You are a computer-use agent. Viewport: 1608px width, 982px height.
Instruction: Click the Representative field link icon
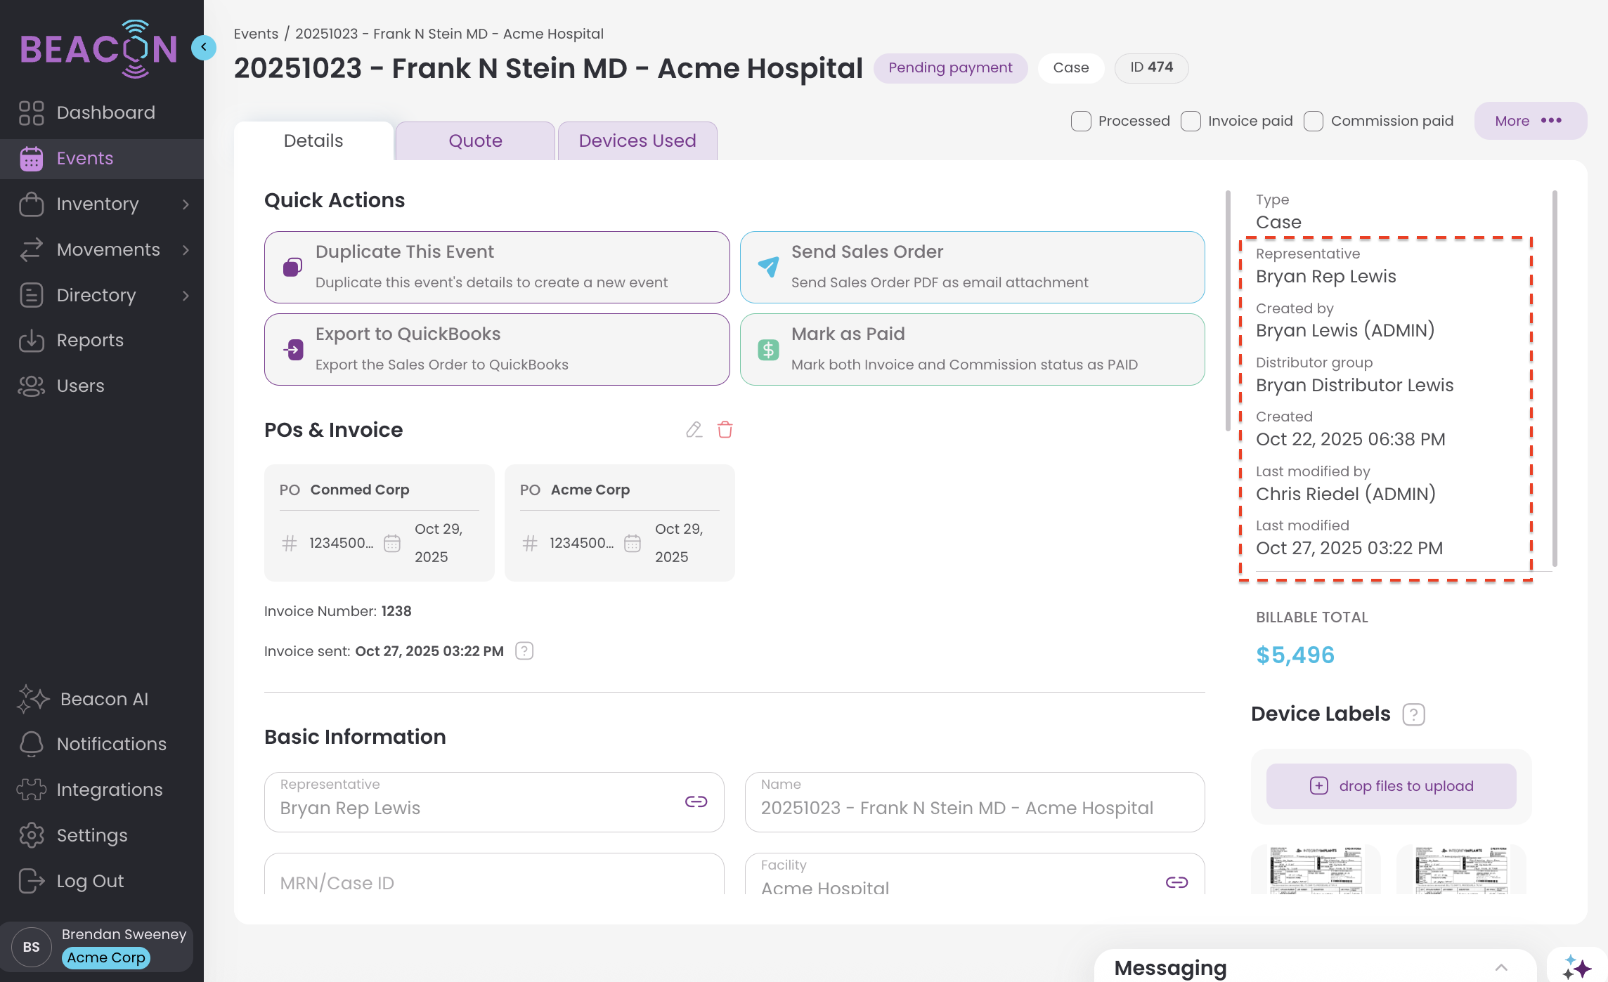point(696,801)
